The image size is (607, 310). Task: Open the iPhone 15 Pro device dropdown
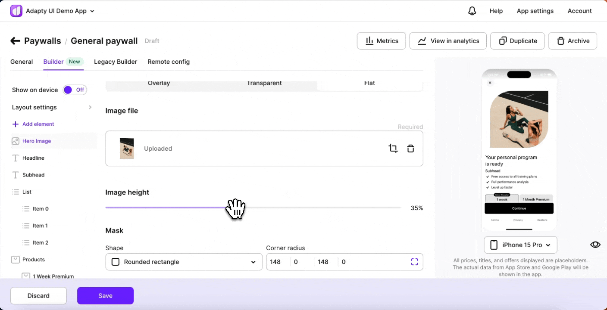520,245
